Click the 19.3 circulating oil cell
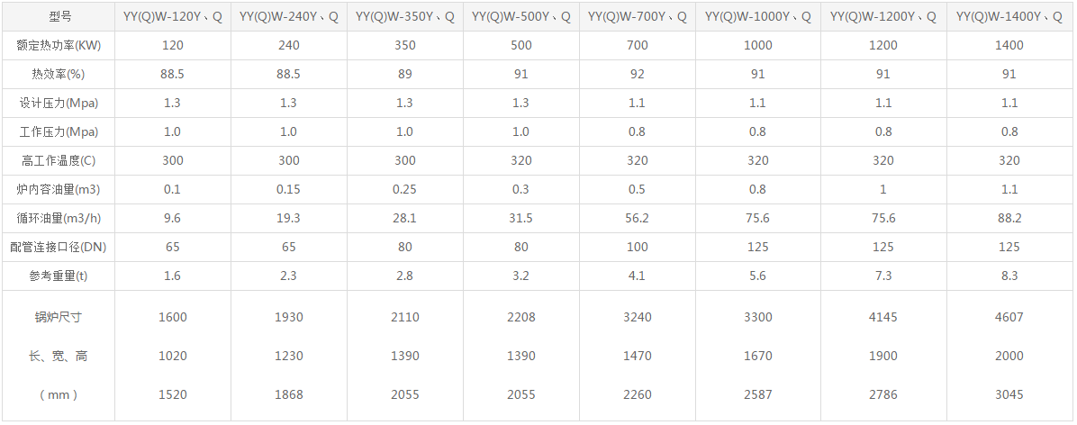This screenshot has height=425, width=1077. [288, 218]
